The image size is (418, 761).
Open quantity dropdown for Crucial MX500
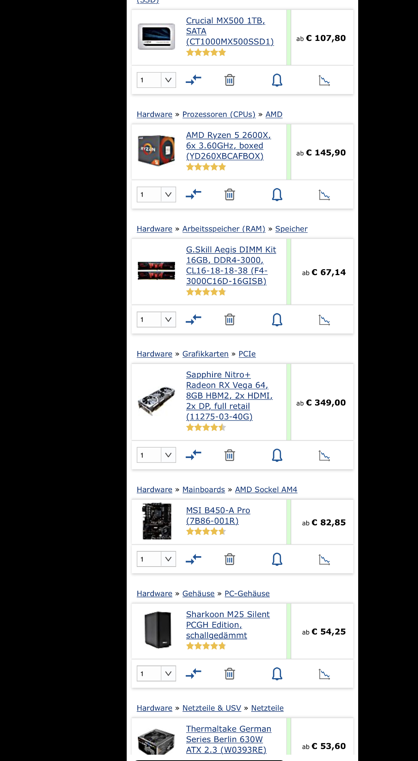click(156, 80)
